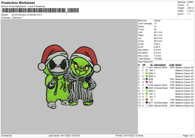This screenshot has width=195, height=138.
Task: Click the Height value '3.85 in'
Action: 190,8
